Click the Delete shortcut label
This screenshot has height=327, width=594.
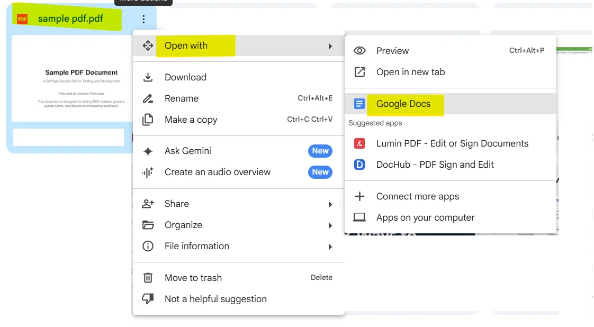(x=321, y=277)
